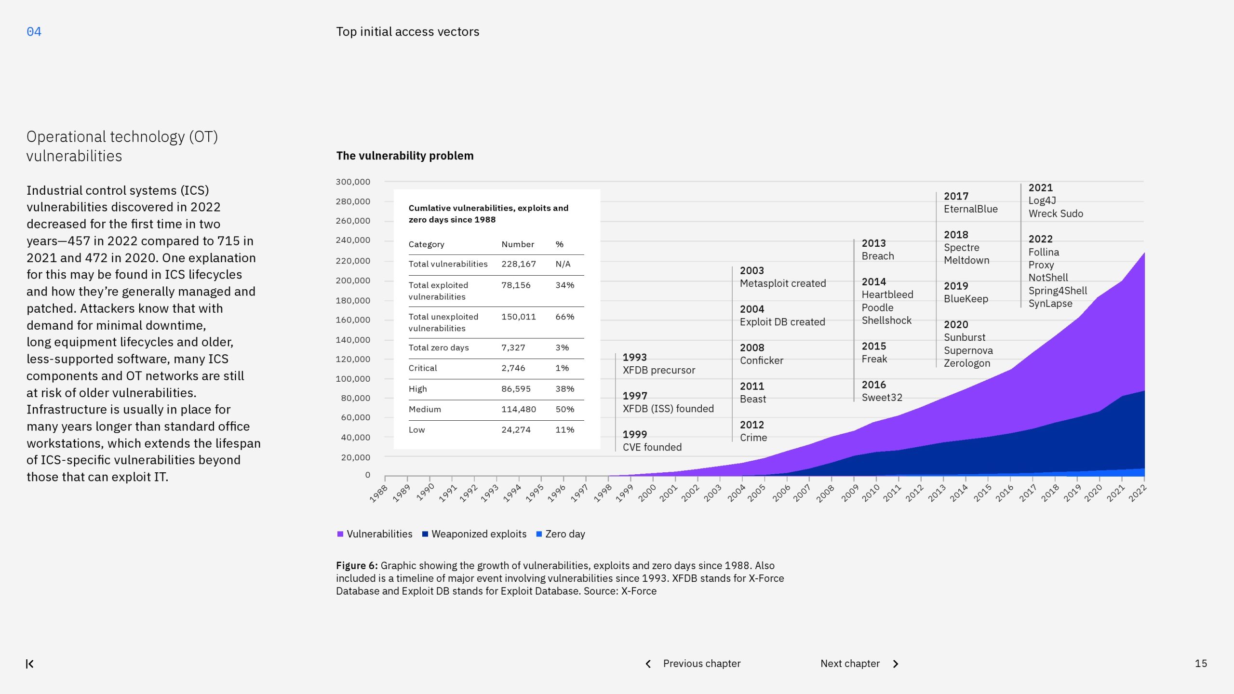
Task: Click the chapter number 04 label
Action: 34,32
